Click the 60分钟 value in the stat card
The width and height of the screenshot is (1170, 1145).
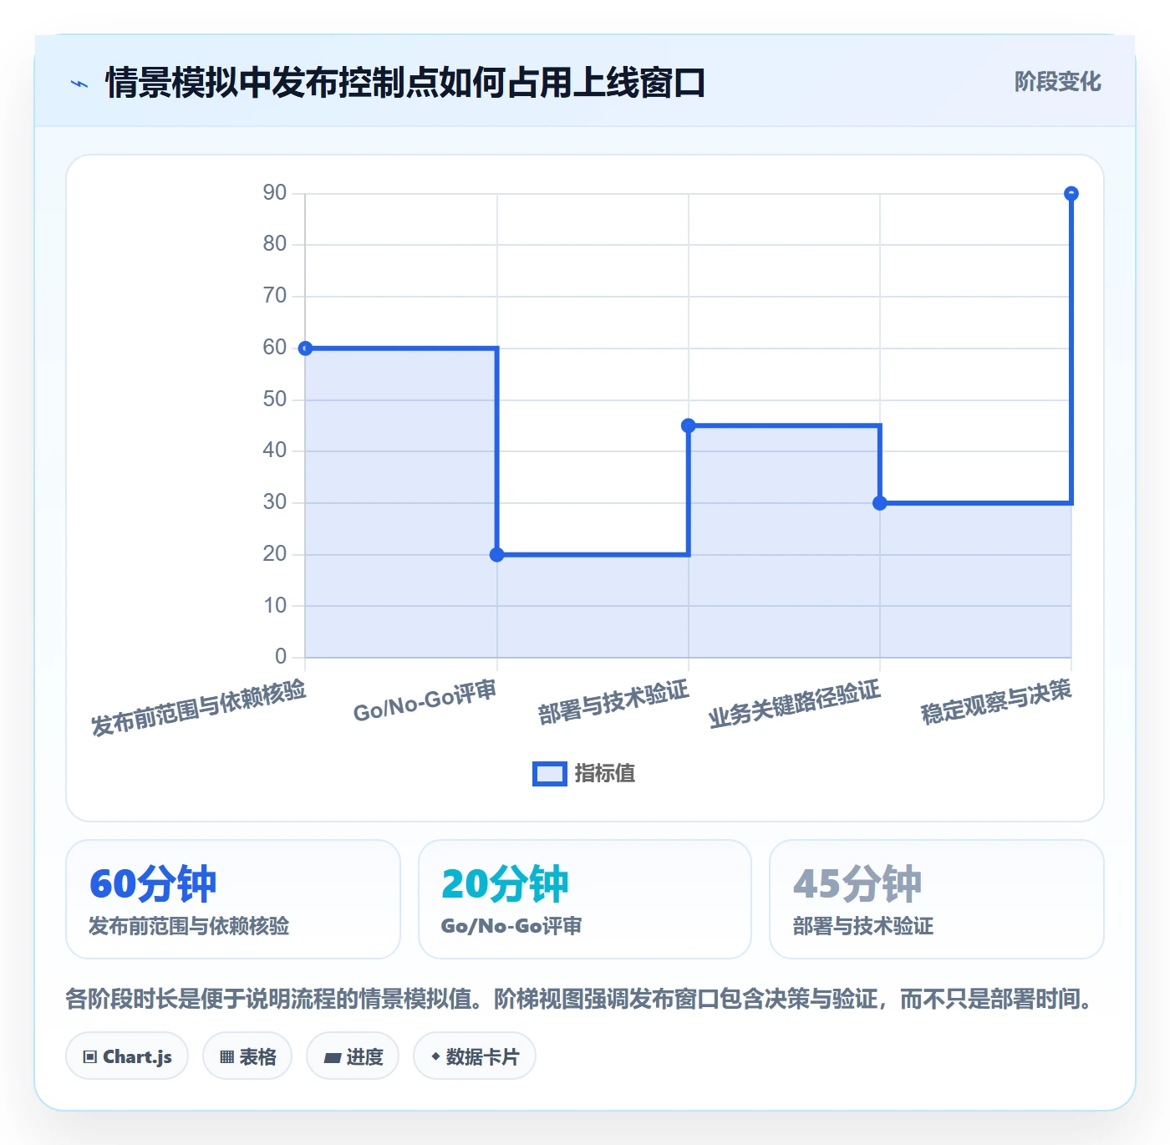click(153, 883)
